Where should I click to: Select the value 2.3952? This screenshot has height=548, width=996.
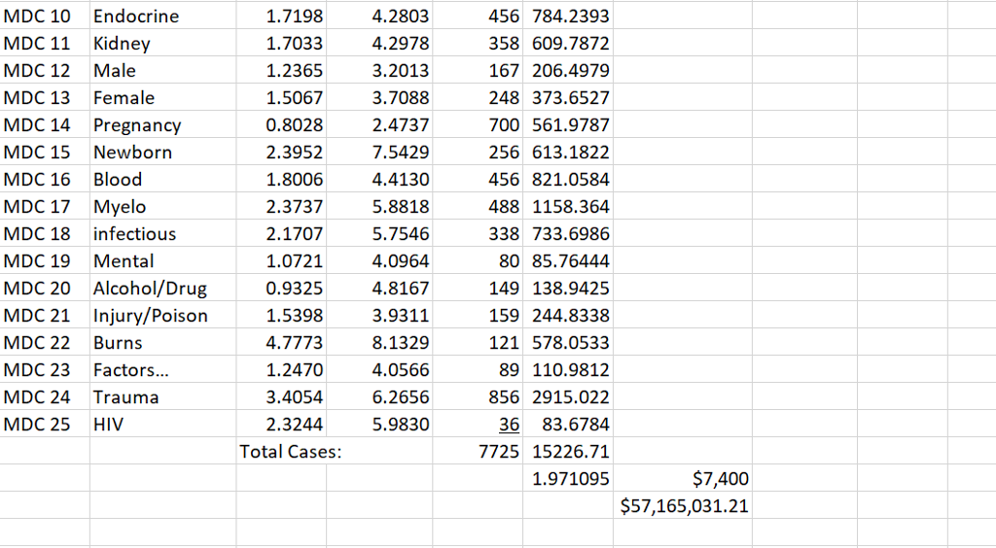click(x=281, y=153)
